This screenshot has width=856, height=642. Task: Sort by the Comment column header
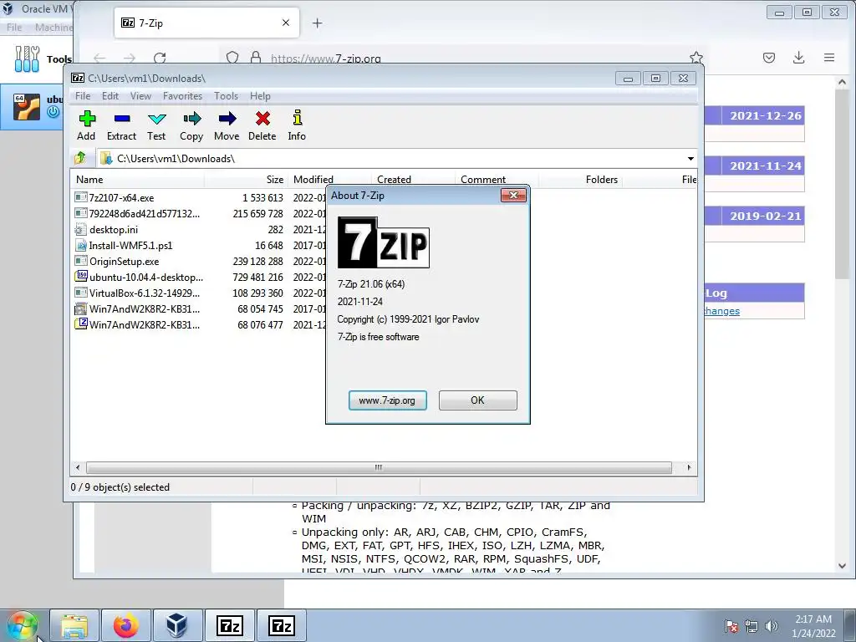click(497, 180)
